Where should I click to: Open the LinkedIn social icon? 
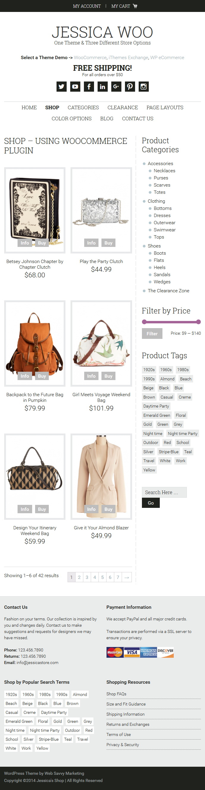click(x=102, y=87)
